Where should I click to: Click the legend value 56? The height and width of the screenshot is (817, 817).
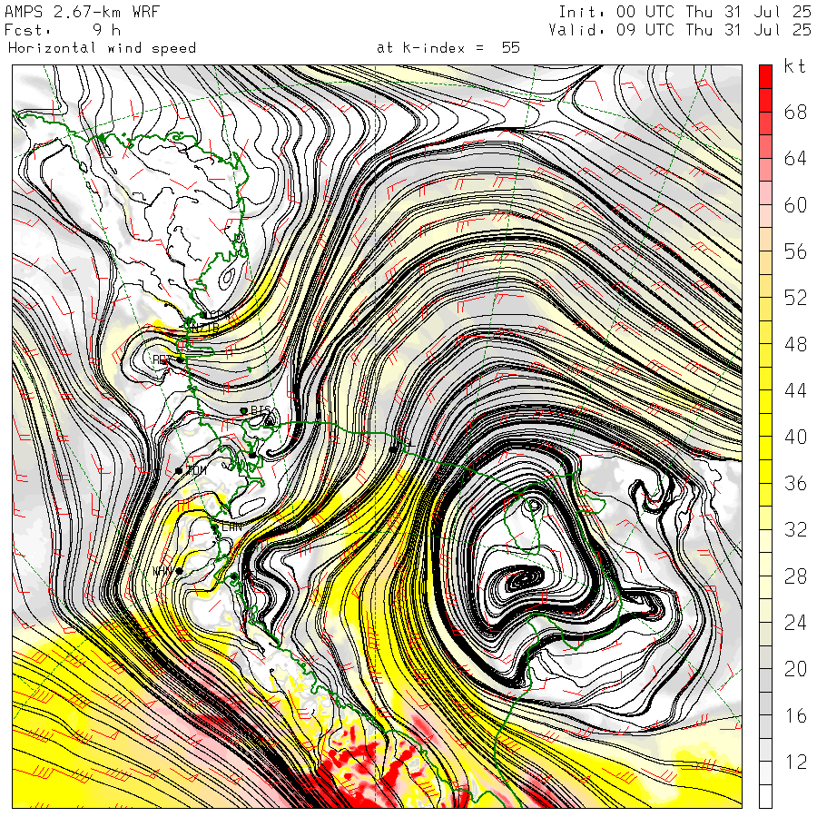pyautogui.click(x=795, y=251)
